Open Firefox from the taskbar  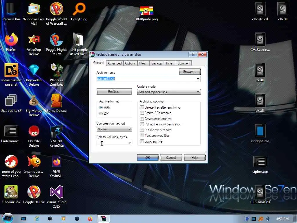(x=90, y=219)
